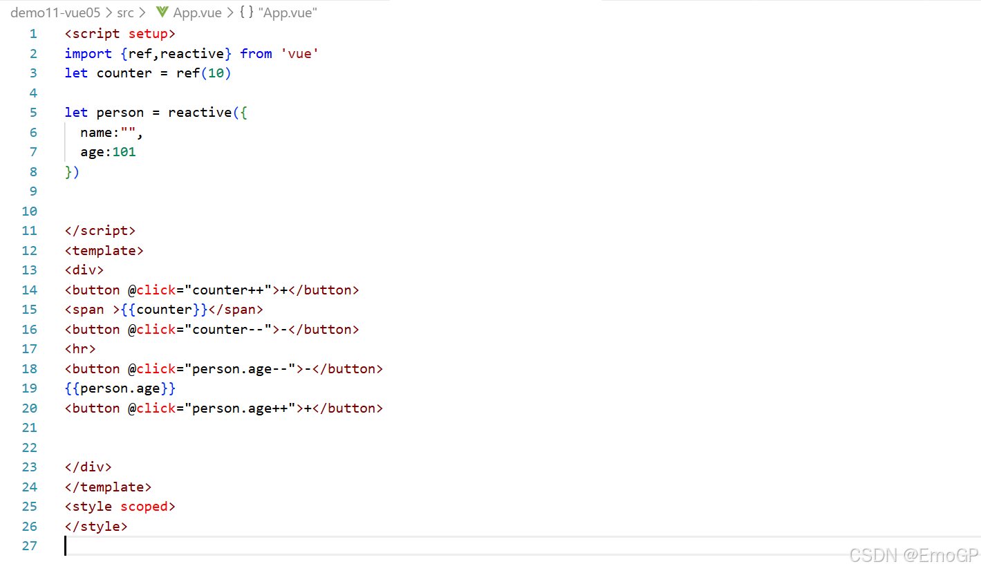Click the Vue logo icon in breadcrumb
Screen dimensions: 981x573
tap(162, 12)
